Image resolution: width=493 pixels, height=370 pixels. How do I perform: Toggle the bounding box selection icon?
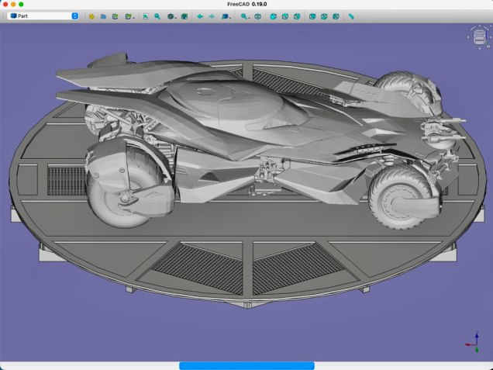click(184, 16)
